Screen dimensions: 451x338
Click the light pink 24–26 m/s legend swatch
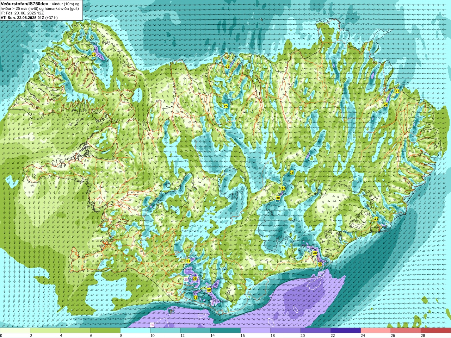coord(376,331)
